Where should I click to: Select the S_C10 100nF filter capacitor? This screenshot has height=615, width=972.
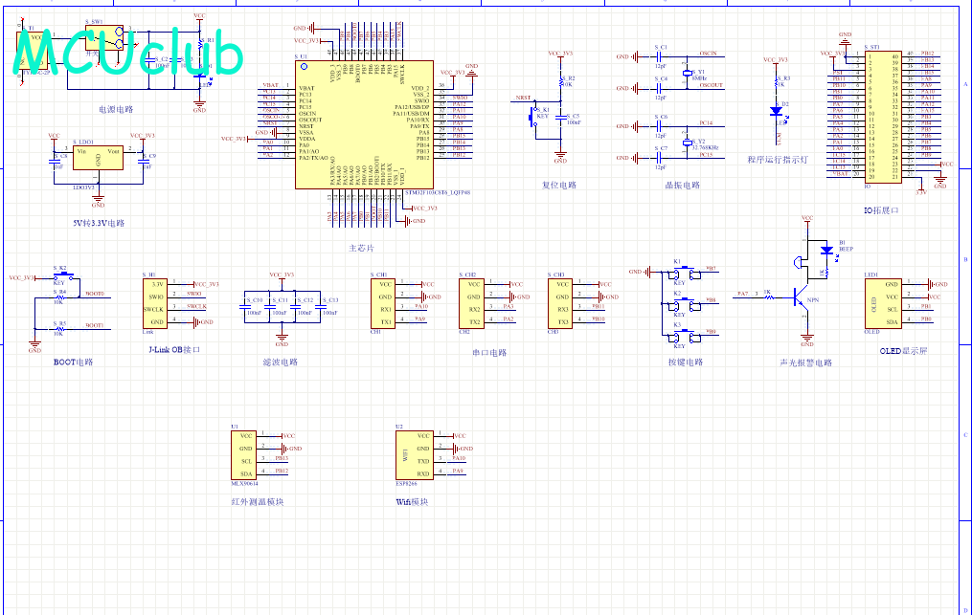click(x=254, y=307)
